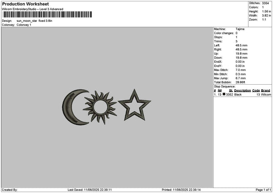Click the 'Colorway 1' value
The width and height of the screenshot is (273, 193).
click(x=24, y=25)
